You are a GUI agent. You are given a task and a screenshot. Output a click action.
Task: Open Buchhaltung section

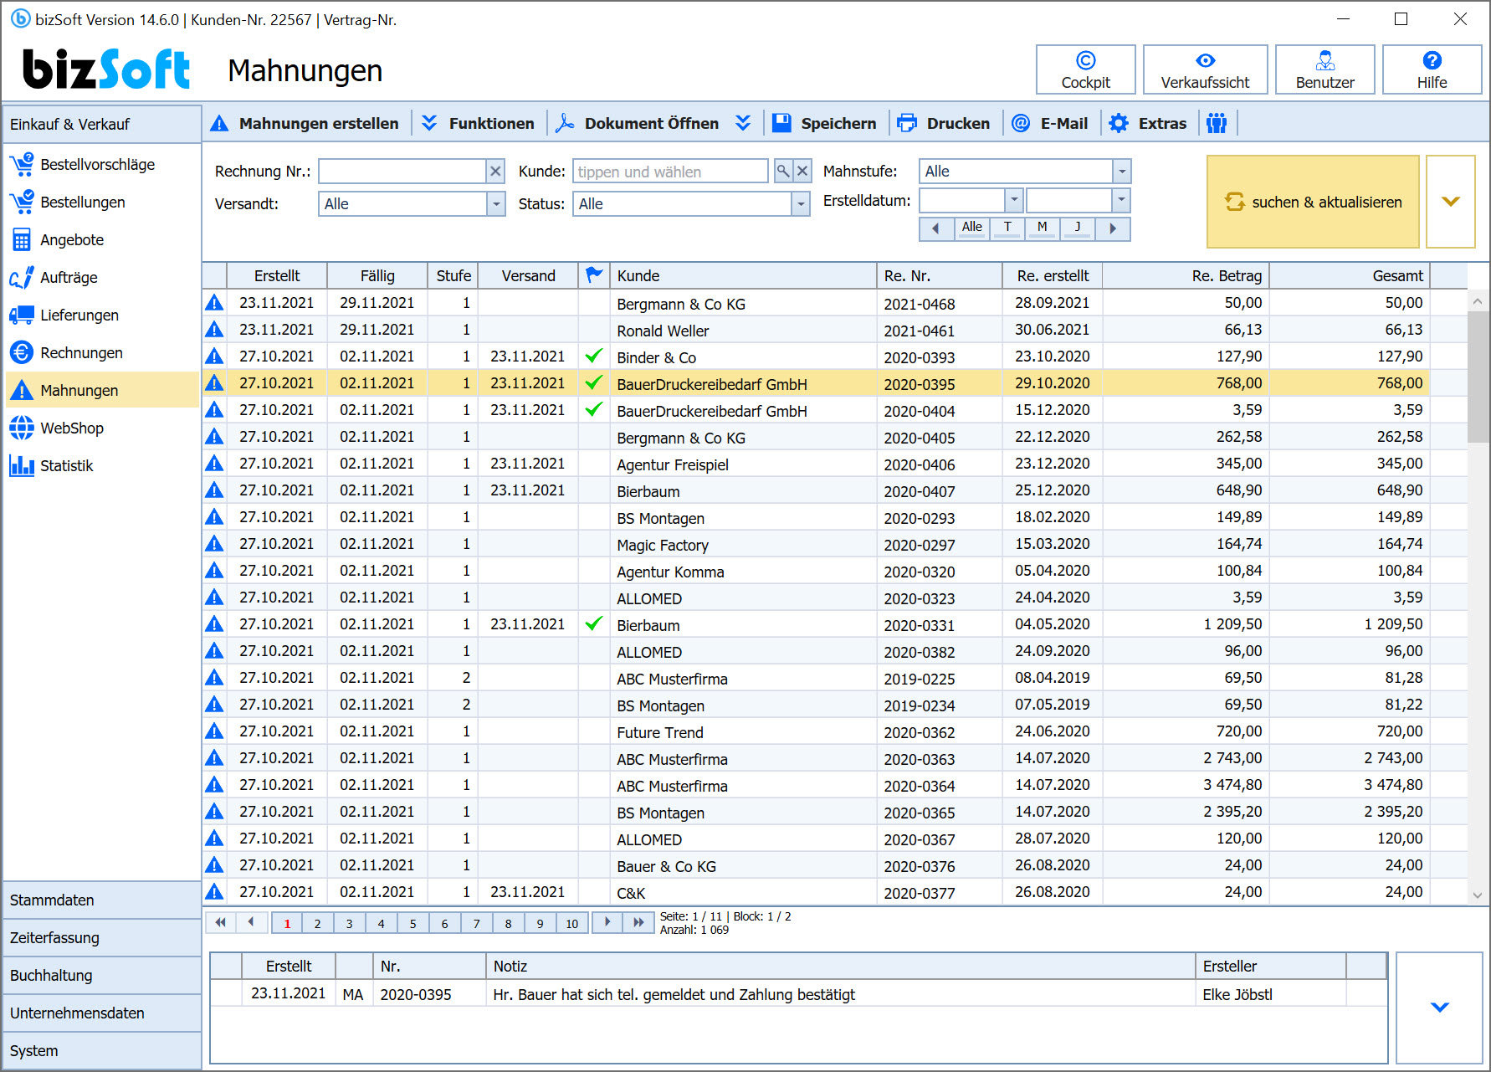[102, 975]
